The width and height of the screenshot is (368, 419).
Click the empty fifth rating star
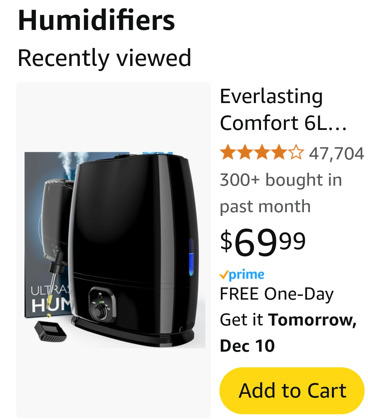point(296,152)
